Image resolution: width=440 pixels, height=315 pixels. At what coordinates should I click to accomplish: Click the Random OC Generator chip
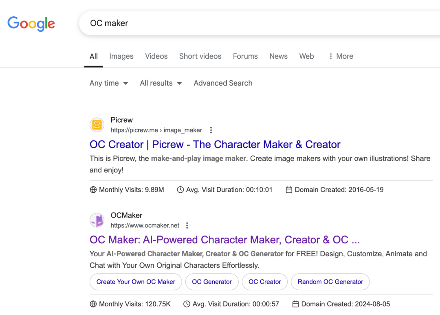(330, 282)
